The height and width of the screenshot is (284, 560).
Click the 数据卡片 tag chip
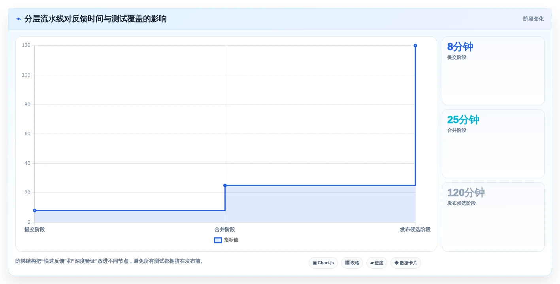[x=406, y=263]
